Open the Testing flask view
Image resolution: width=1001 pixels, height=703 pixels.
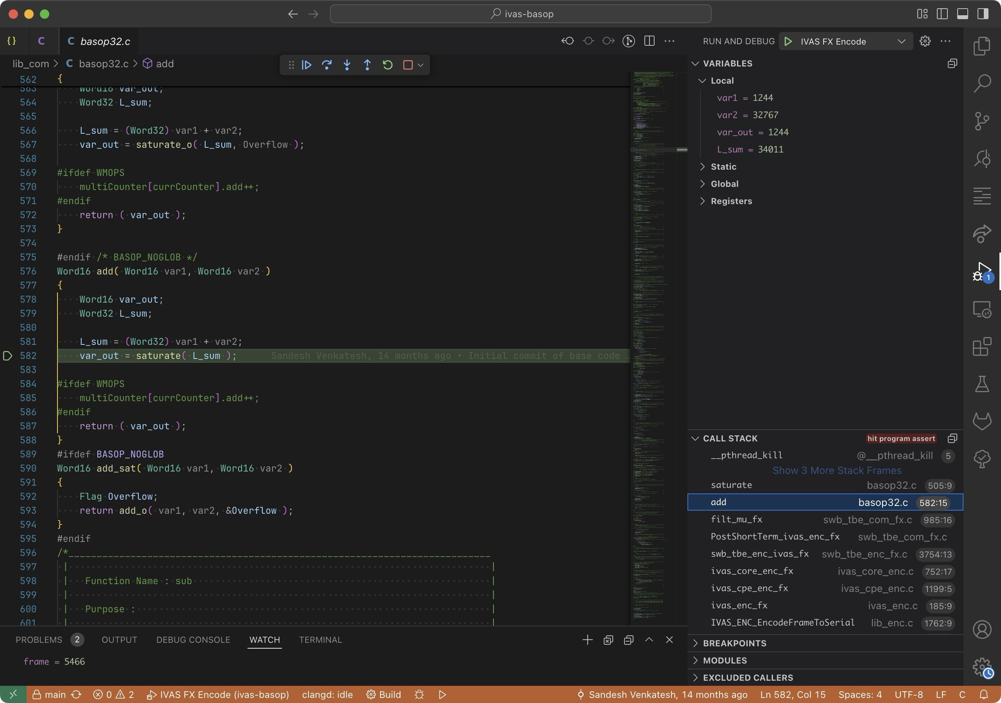(981, 384)
